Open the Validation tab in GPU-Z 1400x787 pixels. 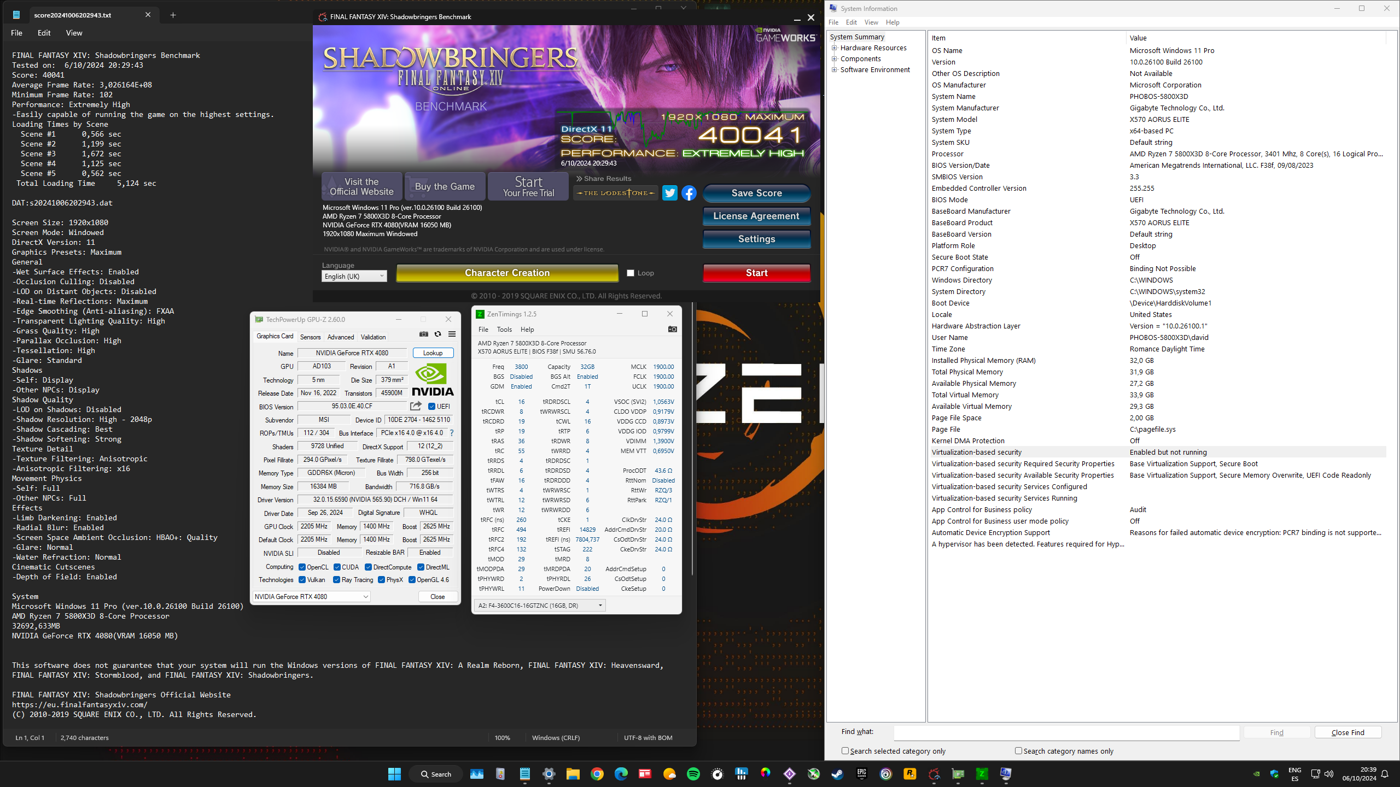pos(373,337)
